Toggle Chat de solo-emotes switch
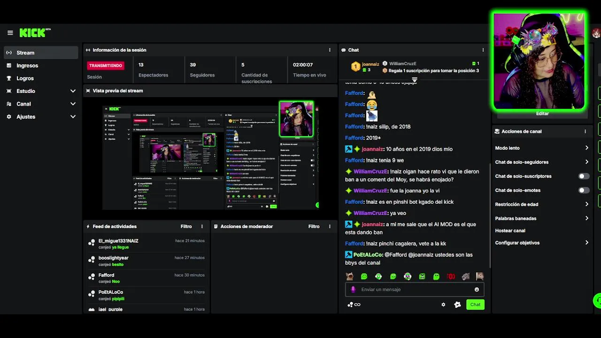This screenshot has width=601, height=338. tap(584, 190)
